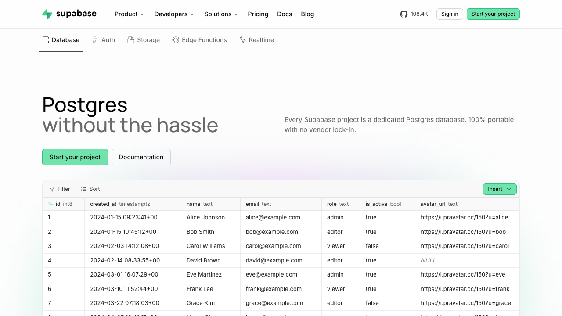This screenshot has width=562, height=316.
Task: Open the Insert dropdown
Action: click(500, 189)
